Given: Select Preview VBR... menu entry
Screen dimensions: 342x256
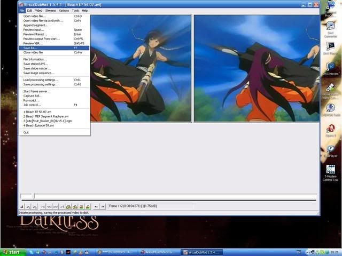Looking at the screenshot, I should point(55,43).
